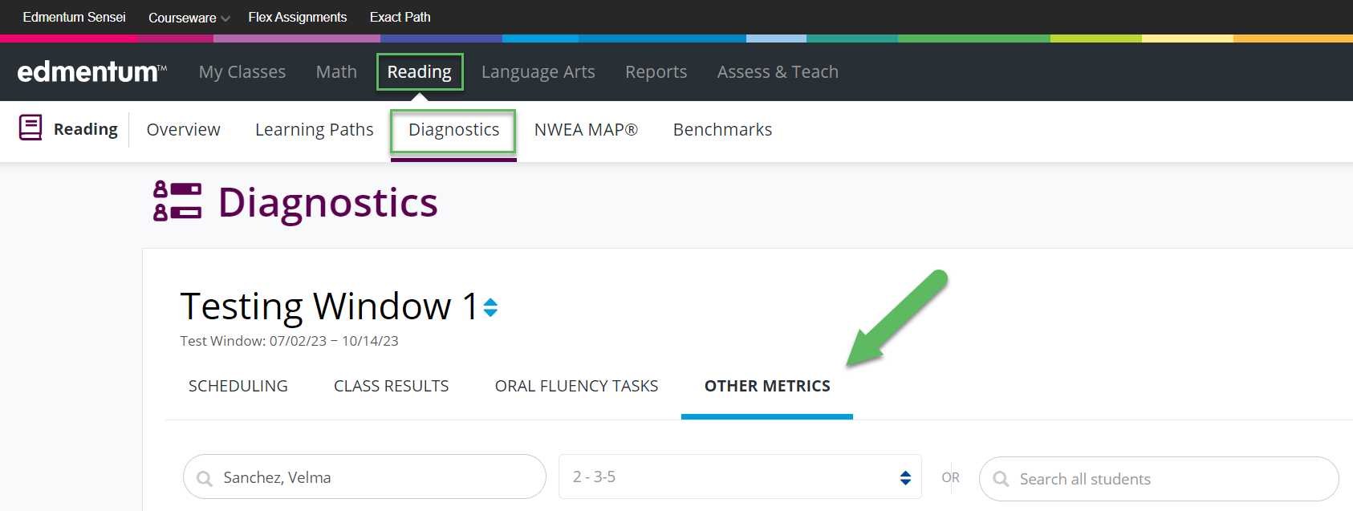Image resolution: width=1353 pixels, height=511 pixels.
Task: Click the Diagnostics header icon
Action: pyautogui.click(x=176, y=202)
